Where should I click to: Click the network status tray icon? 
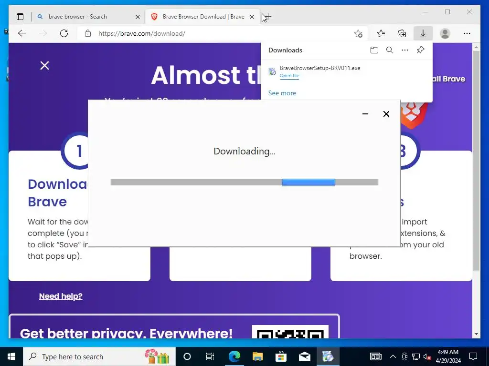(x=416, y=356)
